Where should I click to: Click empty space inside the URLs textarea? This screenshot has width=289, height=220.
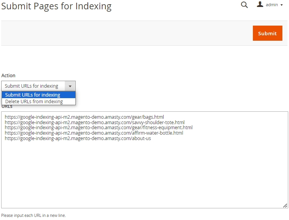[x=144, y=173]
